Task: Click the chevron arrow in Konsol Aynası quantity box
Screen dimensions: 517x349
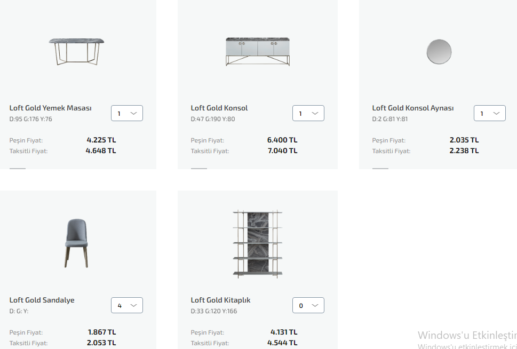Action: 496,114
